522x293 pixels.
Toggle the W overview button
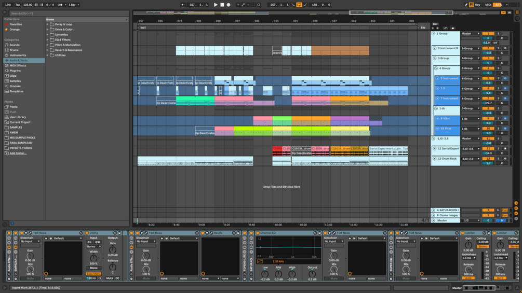click(509, 12)
